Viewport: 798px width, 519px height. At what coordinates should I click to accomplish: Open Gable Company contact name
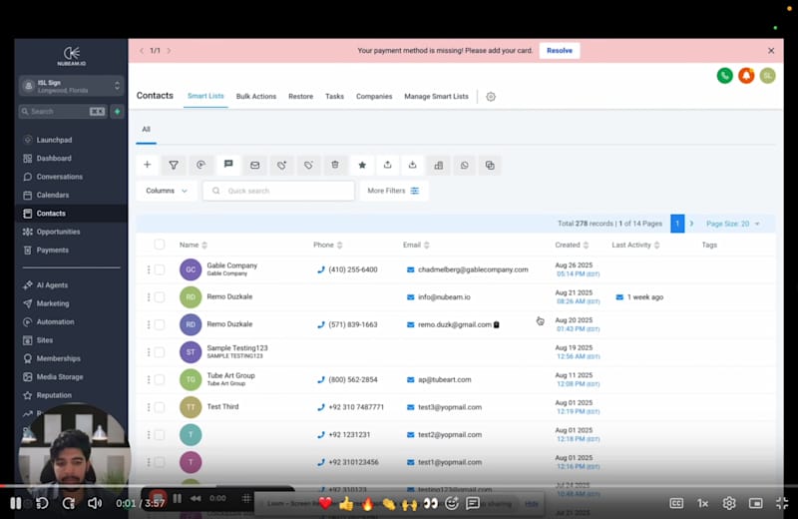(232, 265)
